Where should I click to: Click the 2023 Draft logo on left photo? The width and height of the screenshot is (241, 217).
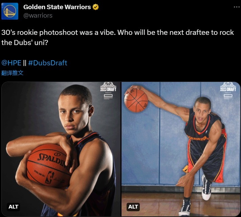pyautogui.click(x=108, y=87)
